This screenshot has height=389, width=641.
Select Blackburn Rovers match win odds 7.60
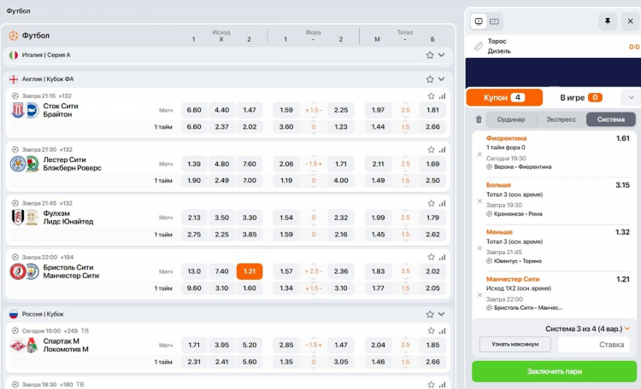point(250,164)
